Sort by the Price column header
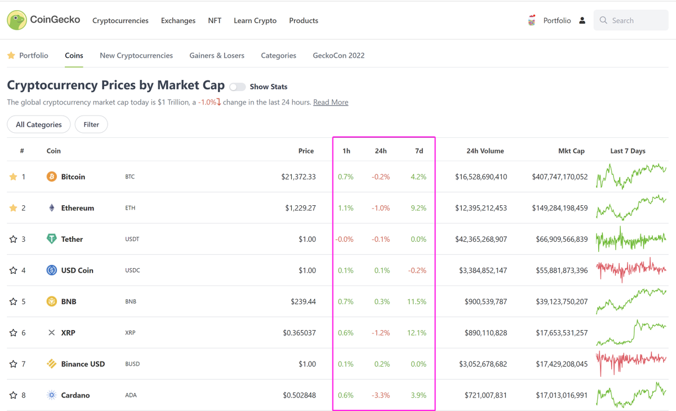 coord(306,151)
